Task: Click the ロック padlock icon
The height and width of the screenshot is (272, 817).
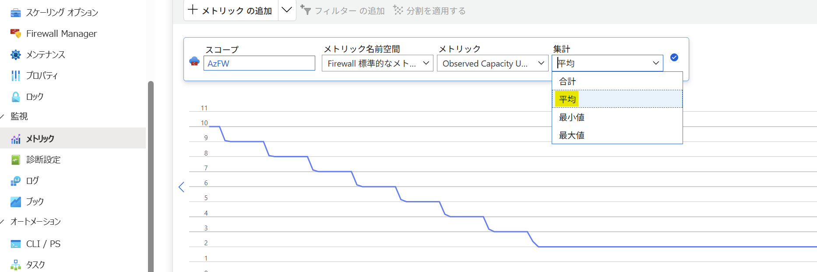Action: [16, 97]
